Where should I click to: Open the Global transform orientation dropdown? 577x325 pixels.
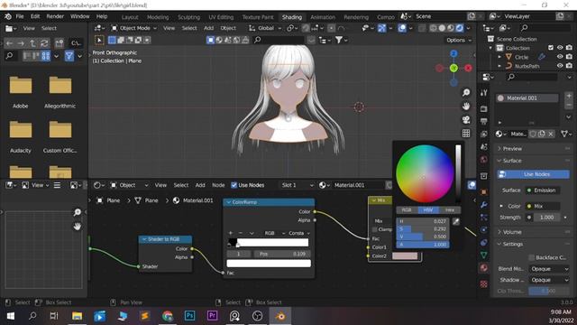pyautogui.click(x=265, y=28)
